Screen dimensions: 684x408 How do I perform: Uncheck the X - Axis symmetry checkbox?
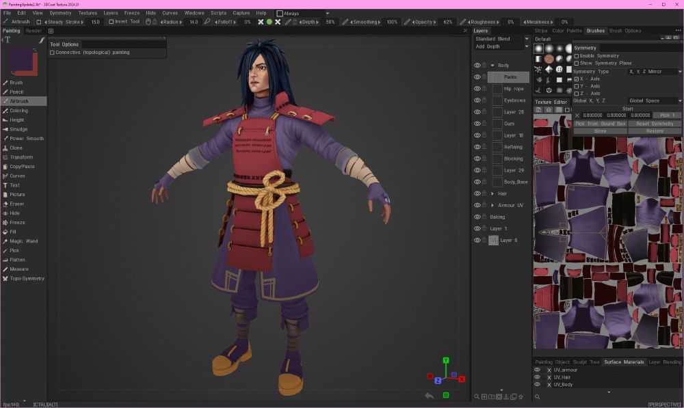577,79
